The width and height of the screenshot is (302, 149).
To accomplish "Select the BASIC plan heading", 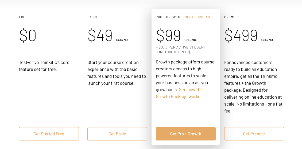I will tap(92, 17).
